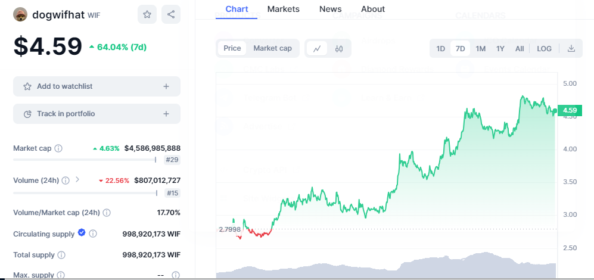Click the 17.70% volume ratio
The image size is (594, 280).
click(x=169, y=213)
